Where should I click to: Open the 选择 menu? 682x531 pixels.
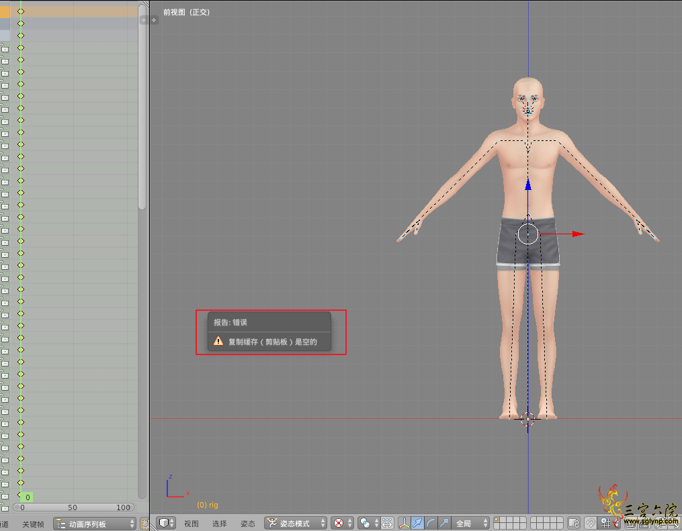coord(220,523)
